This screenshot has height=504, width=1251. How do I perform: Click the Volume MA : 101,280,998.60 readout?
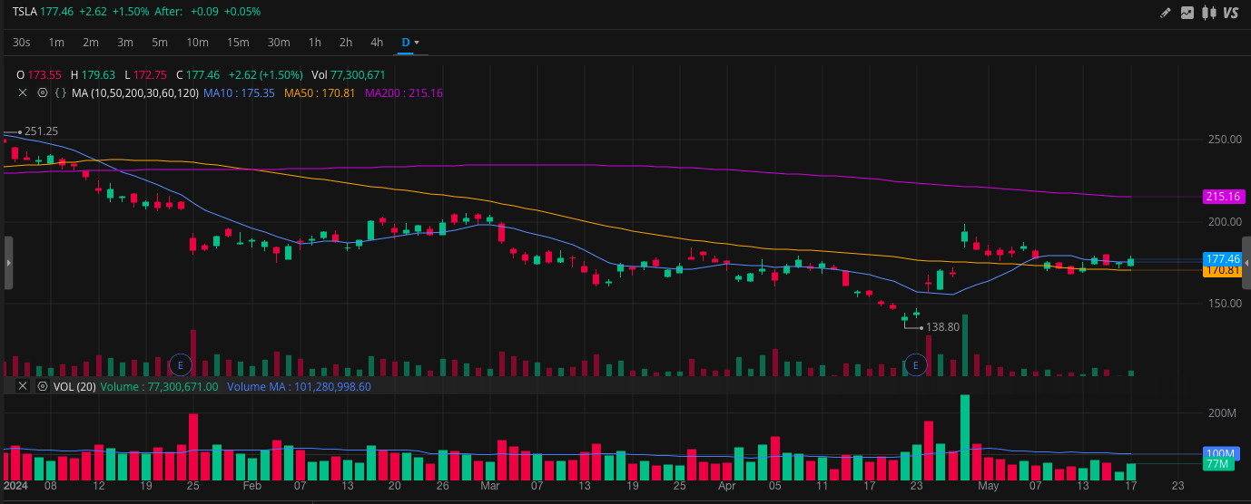[x=299, y=386]
